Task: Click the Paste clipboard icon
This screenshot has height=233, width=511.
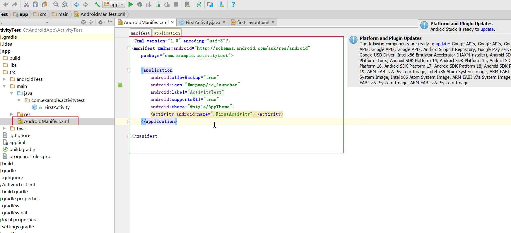Action: pos(45,4)
